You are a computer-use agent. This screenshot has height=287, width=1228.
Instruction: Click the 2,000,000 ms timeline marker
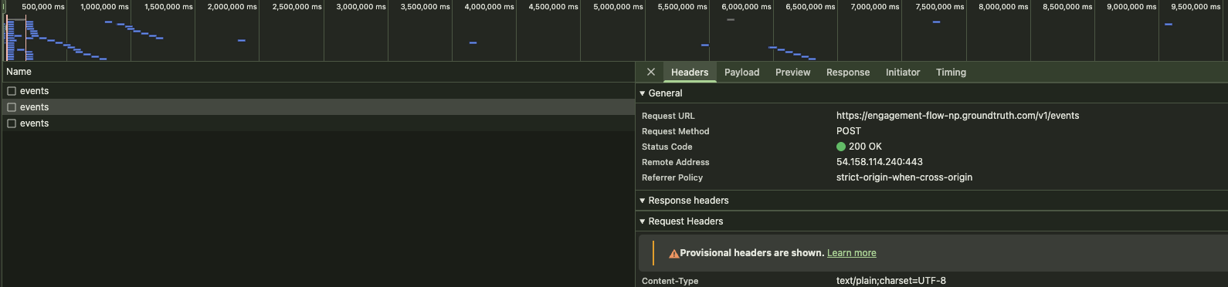point(232,6)
